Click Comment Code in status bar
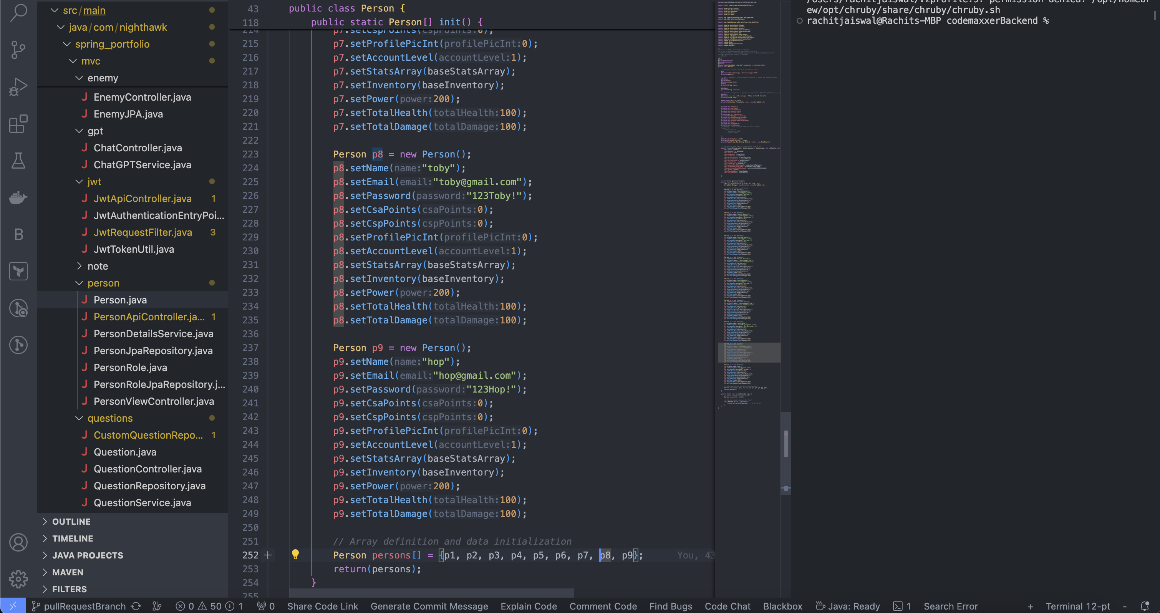The image size is (1160, 613). [603, 606]
